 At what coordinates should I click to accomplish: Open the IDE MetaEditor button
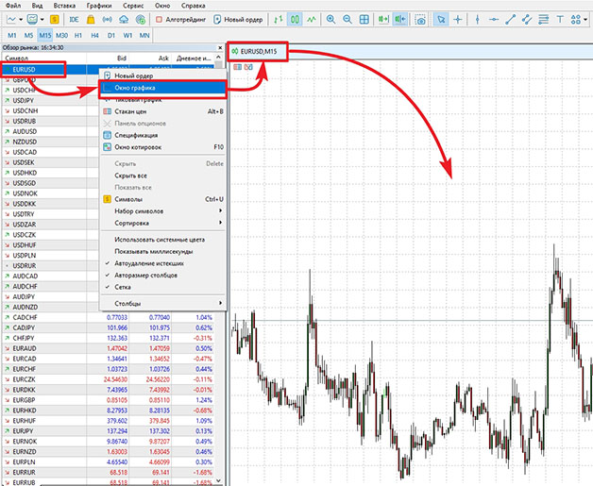pyautogui.click(x=75, y=19)
